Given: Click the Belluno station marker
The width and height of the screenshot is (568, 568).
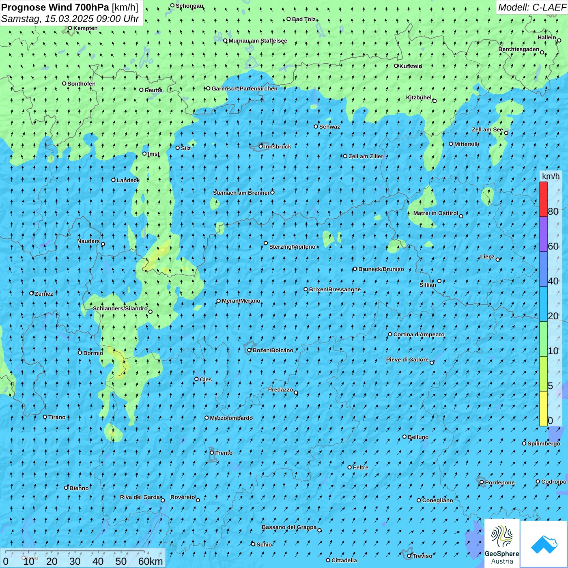Looking at the screenshot, I should tap(404, 437).
